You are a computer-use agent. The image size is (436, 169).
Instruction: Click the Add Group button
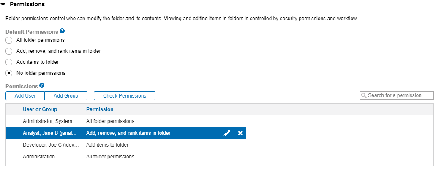tap(66, 96)
